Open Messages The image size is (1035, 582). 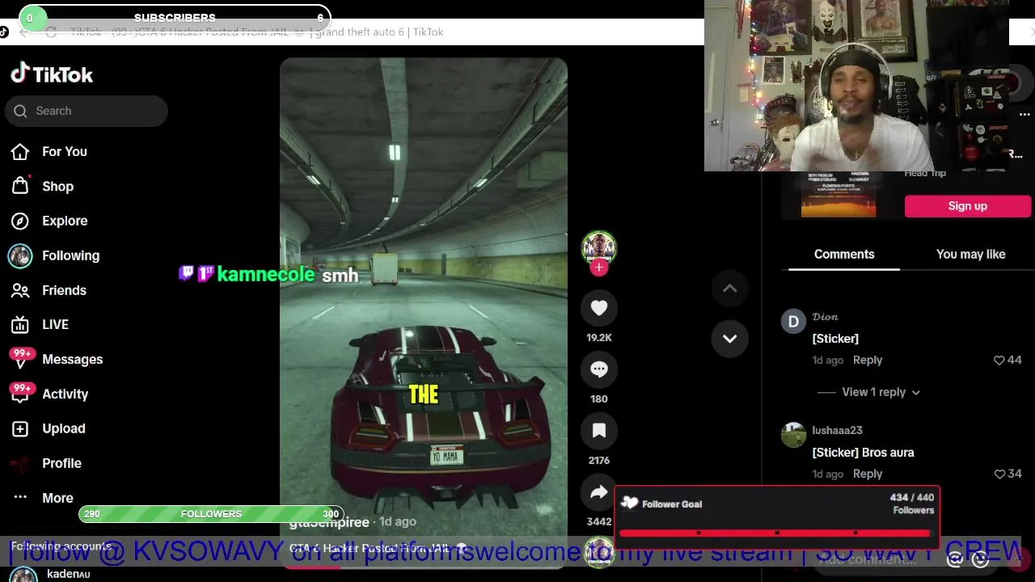(x=72, y=359)
